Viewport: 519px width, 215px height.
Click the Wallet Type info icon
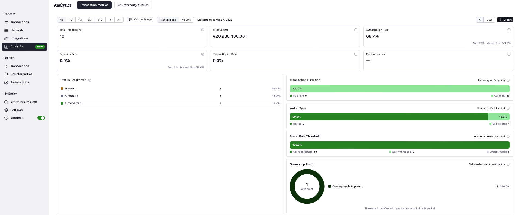pos(508,108)
